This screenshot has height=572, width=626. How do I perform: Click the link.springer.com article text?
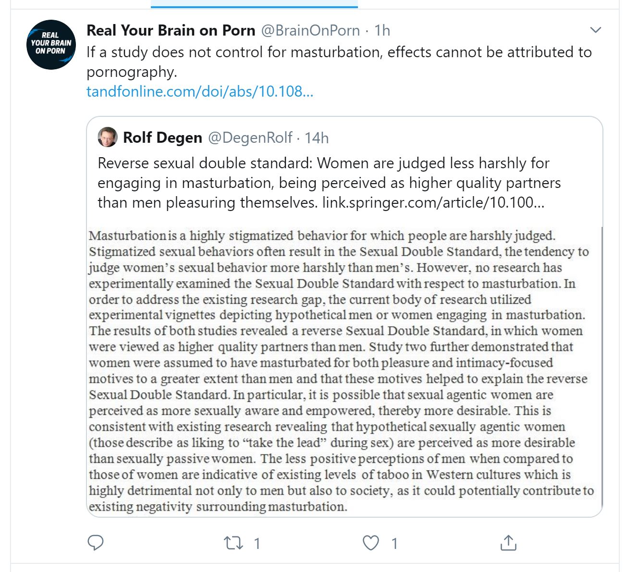pyautogui.click(x=433, y=202)
